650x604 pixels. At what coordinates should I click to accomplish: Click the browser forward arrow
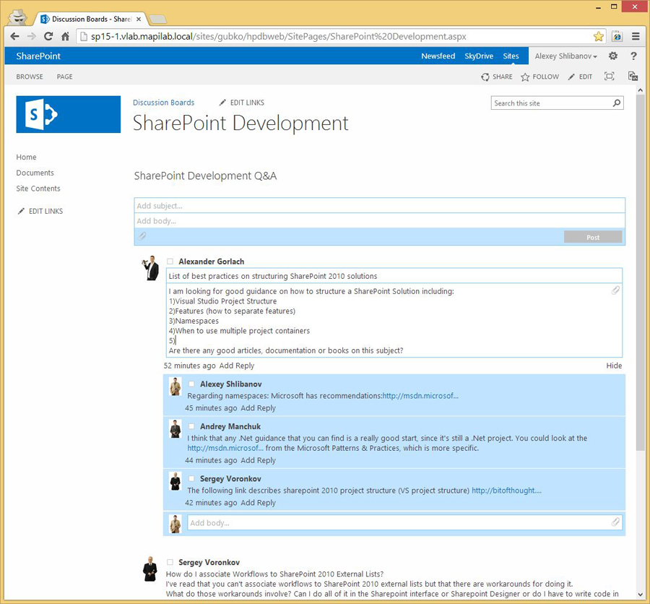click(x=32, y=37)
